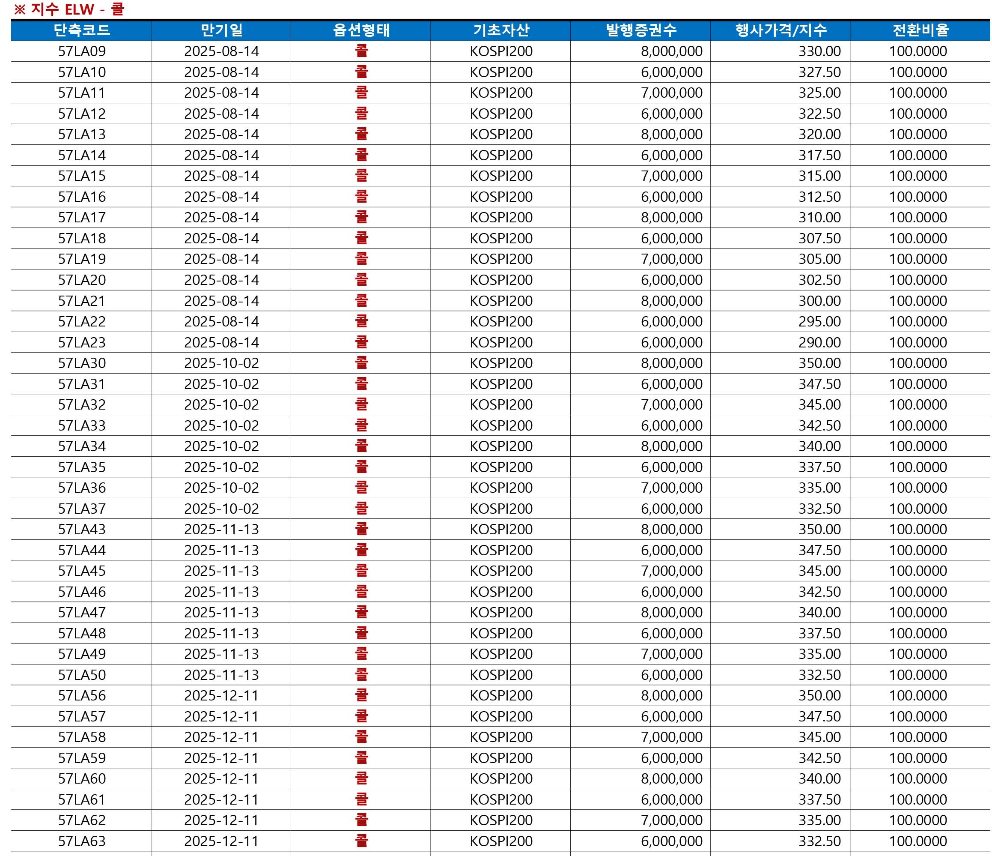This screenshot has width=992, height=856.
Task: Select code cell 57LA46
Action: click(82, 593)
